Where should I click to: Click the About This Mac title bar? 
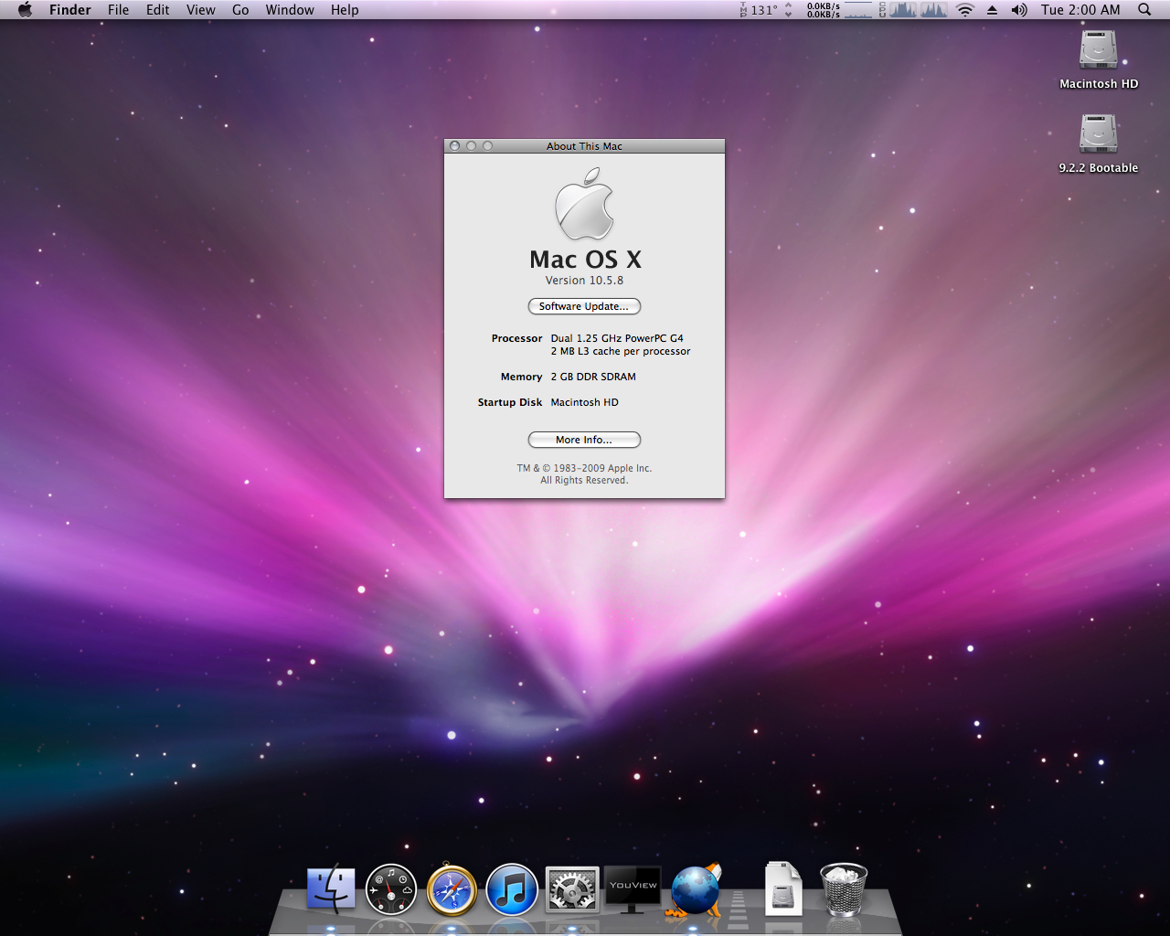click(x=584, y=146)
